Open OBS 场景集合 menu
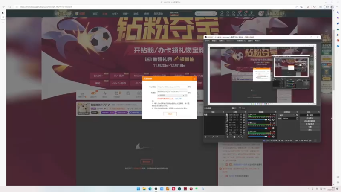 tap(240, 41)
